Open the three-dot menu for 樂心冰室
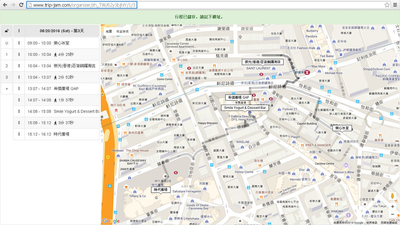 [x=19, y=43]
